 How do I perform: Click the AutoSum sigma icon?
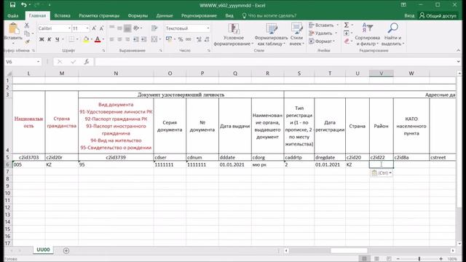(x=347, y=25)
